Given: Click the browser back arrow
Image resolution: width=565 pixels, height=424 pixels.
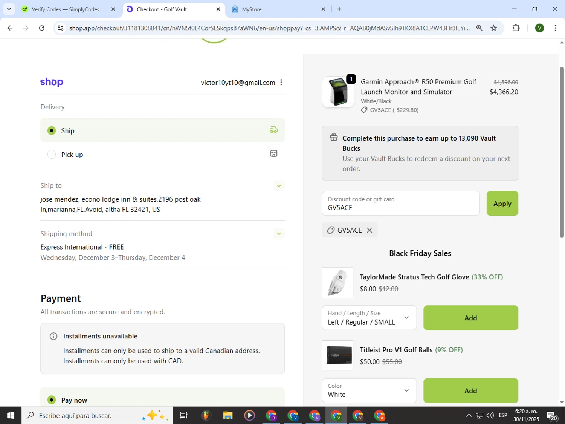Looking at the screenshot, I should [x=10, y=28].
